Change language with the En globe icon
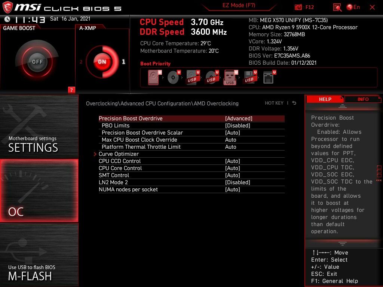The height and width of the screenshot is (287, 383). click(353, 7)
